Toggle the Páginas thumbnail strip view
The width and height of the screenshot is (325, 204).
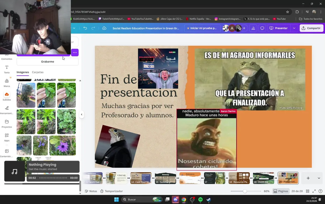[x=281, y=191]
